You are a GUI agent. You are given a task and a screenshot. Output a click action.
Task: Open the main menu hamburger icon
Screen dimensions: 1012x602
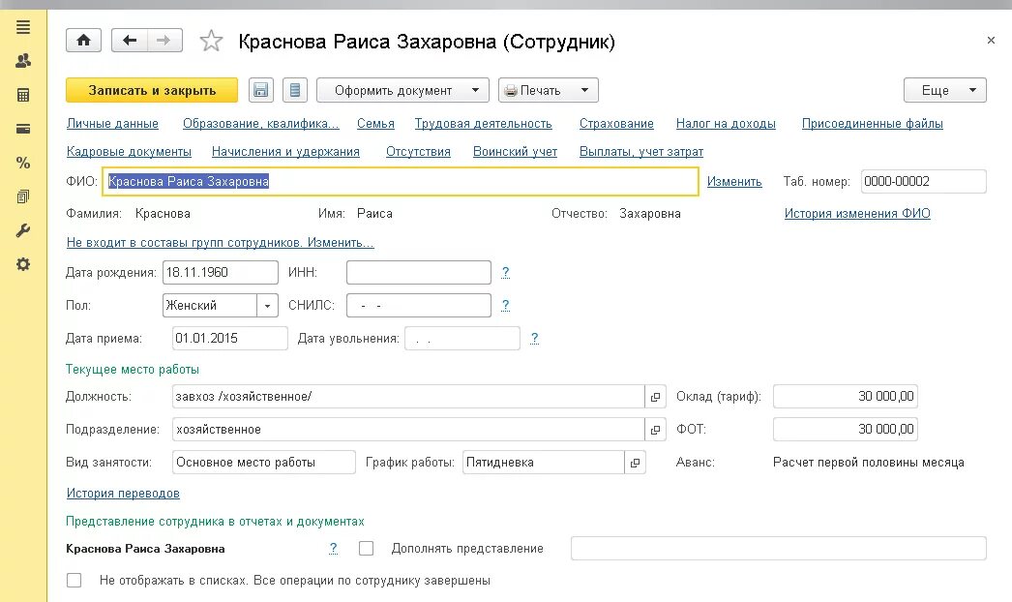tap(23, 27)
